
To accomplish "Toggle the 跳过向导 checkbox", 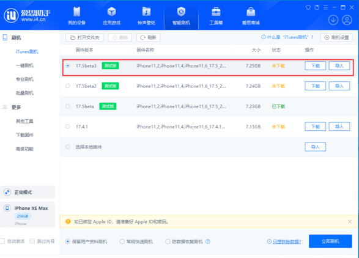I will (x=32, y=241).
